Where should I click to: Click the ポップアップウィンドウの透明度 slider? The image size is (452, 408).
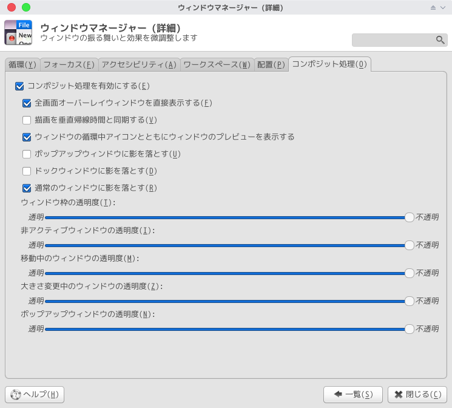[229, 329]
